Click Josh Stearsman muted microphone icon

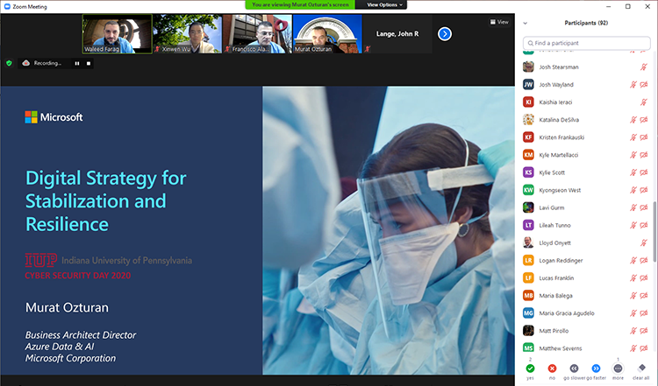(x=644, y=67)
